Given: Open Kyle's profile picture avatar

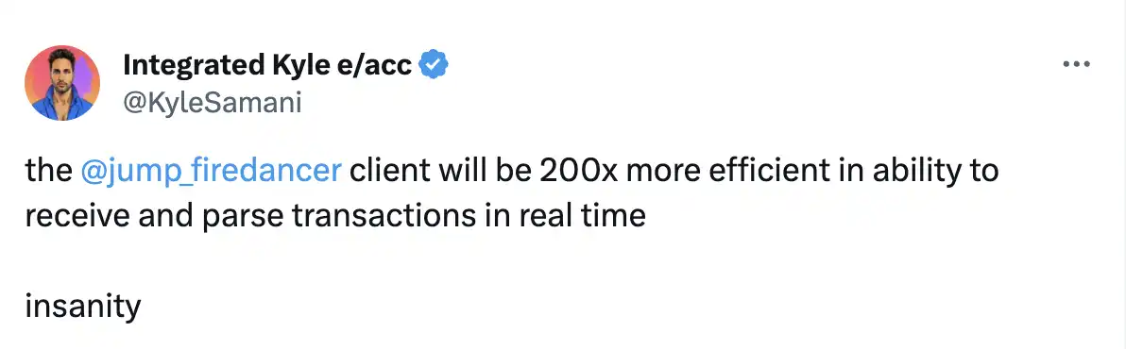Looking at the screenshot, I should (x=62, y=82).
